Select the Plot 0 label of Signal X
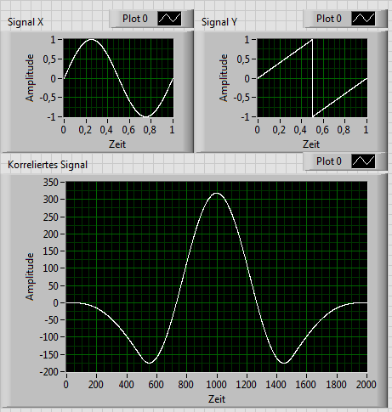 pos(135,19)
